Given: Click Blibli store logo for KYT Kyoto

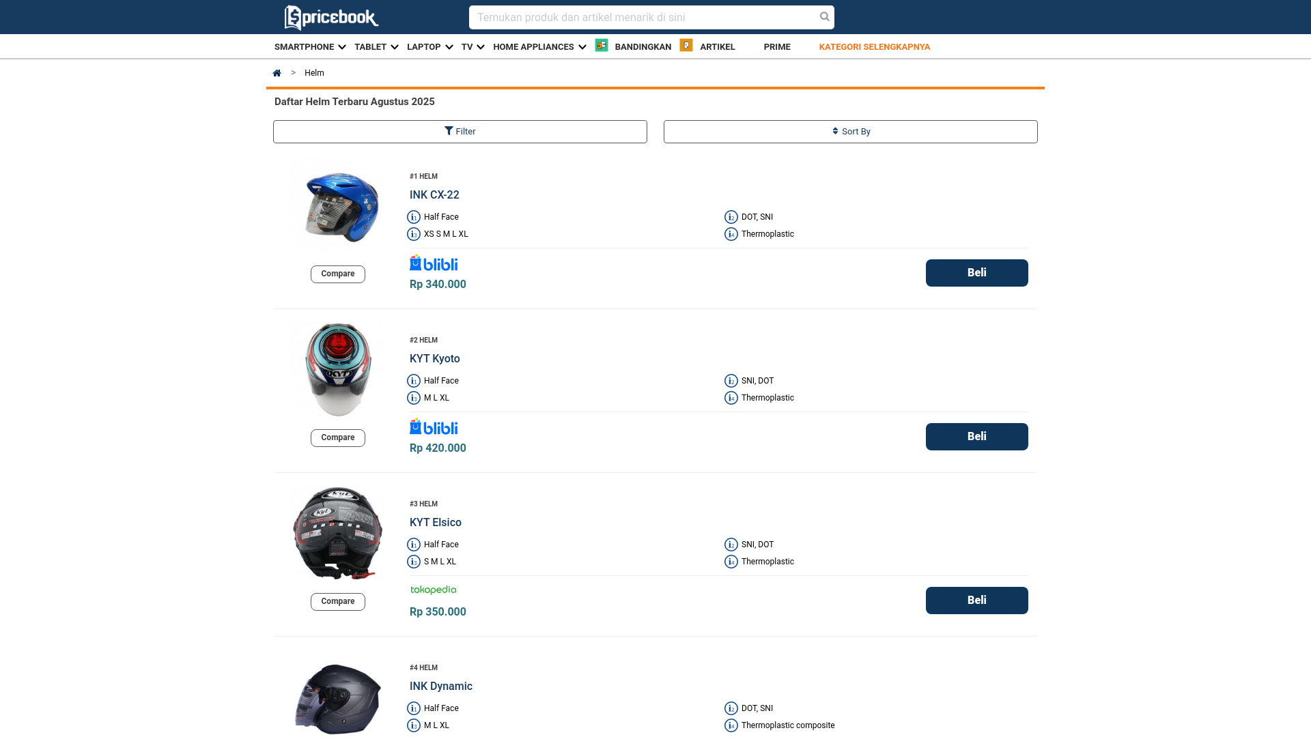Looking at the screenshot, I should (x=434, y=427).
